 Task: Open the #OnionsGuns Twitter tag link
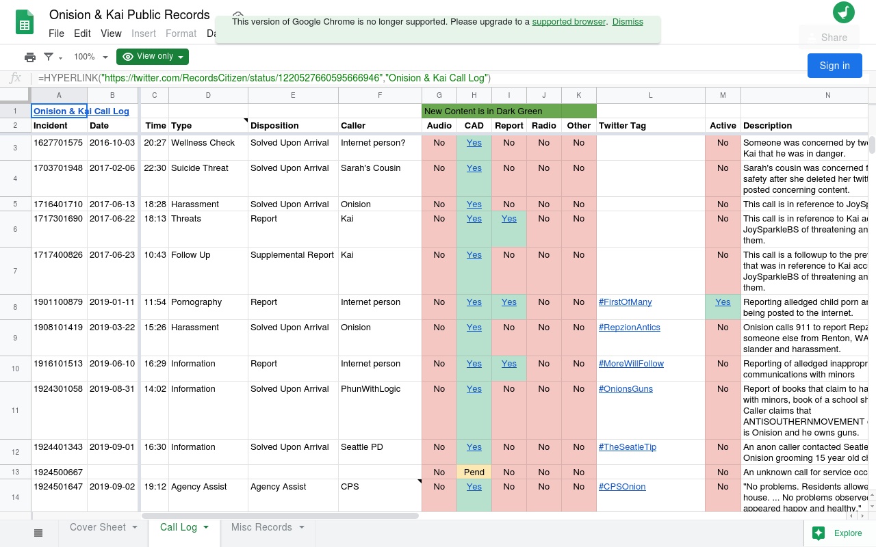pyautogui.click(x=626, y=388)
